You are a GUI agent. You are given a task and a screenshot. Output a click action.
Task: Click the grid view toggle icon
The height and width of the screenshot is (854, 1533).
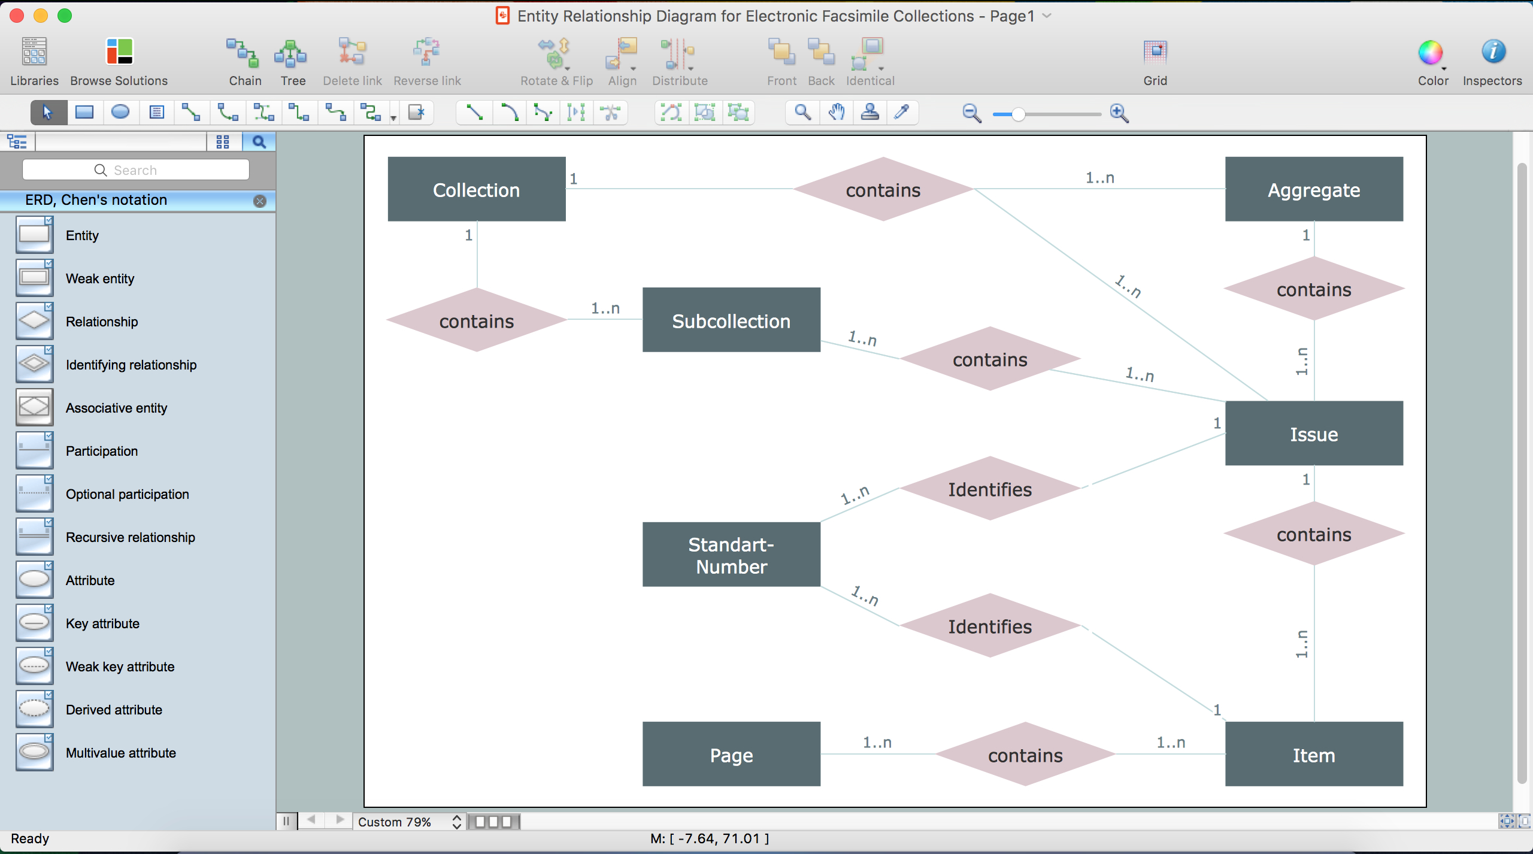click(222, 141)
